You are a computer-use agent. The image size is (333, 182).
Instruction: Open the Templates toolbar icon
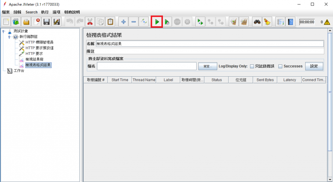[16, 22]
